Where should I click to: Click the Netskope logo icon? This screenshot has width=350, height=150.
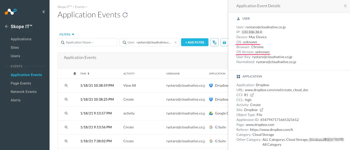11,12
